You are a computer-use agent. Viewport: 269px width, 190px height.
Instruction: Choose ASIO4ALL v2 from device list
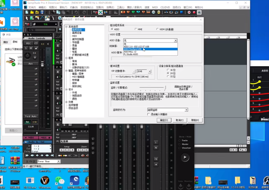(x=150, y=52)
